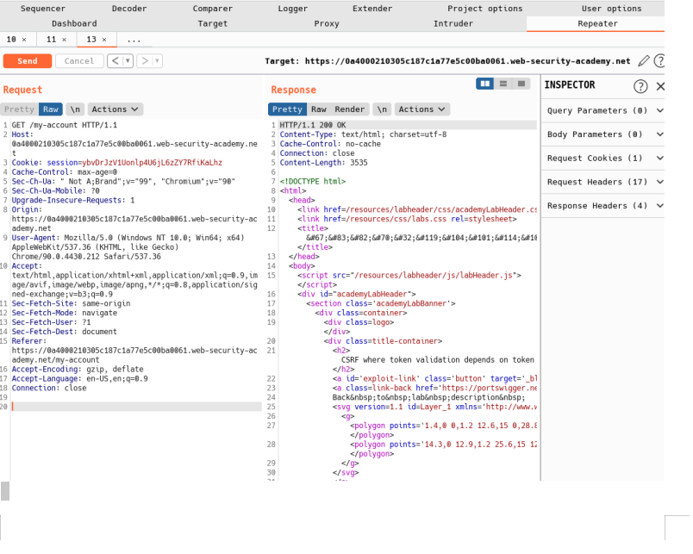Toggle Request newline display button
Screen dimensions: 693x554
coord(75,109)
